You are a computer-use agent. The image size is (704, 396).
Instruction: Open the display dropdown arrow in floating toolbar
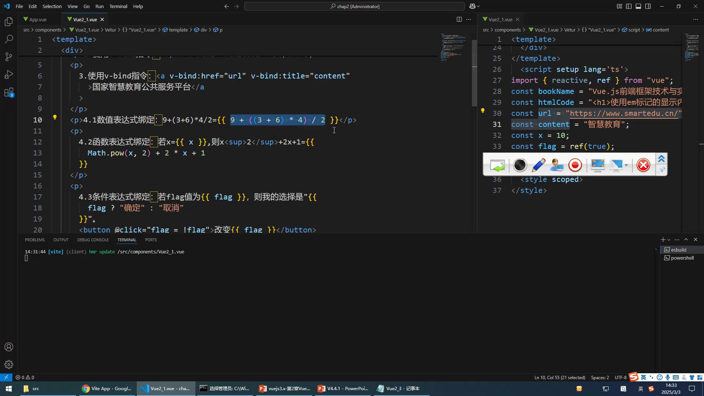click(626, 165)
